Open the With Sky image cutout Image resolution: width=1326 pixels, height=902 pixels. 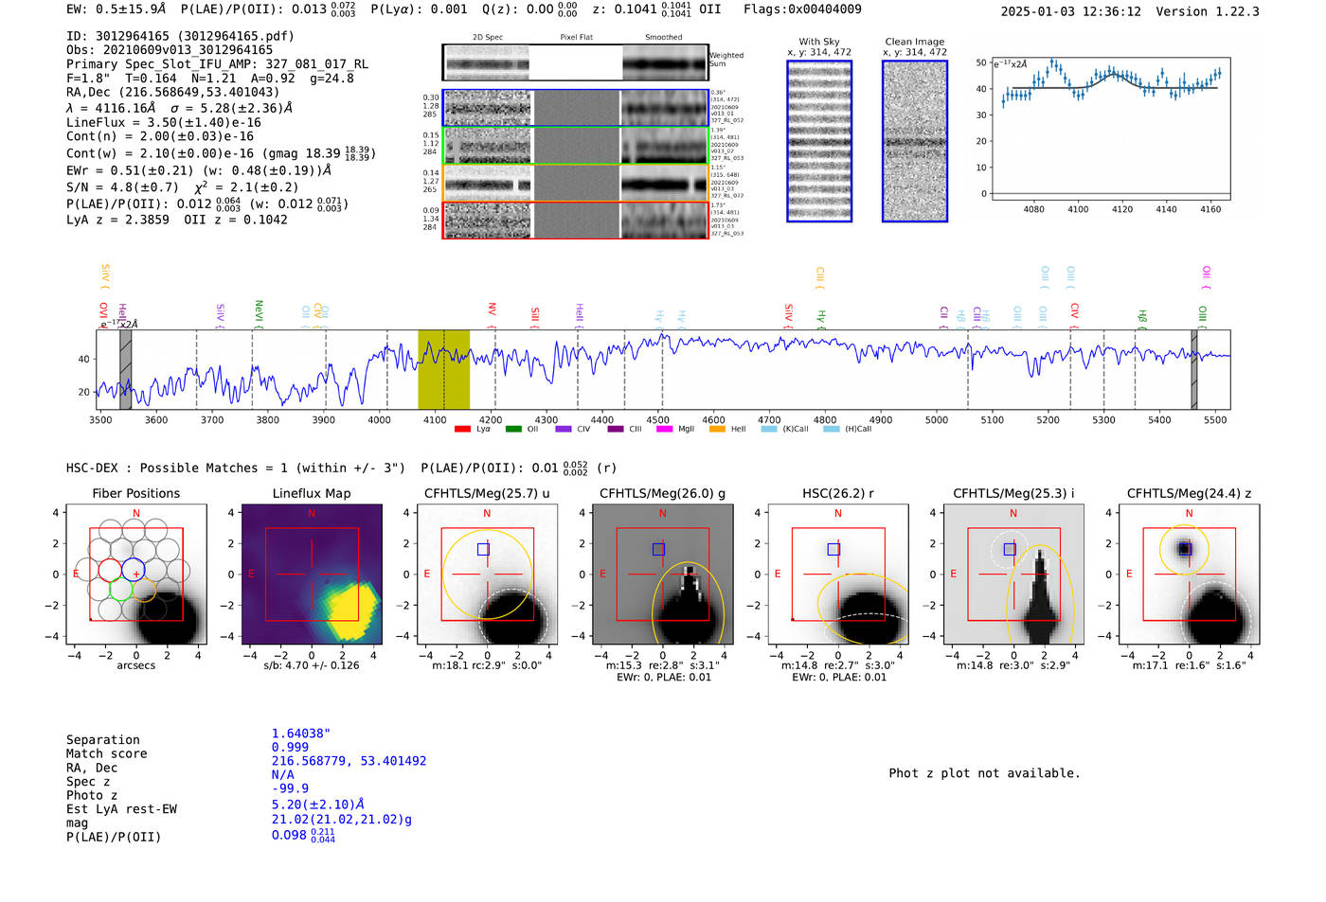(x=819, y=141)
